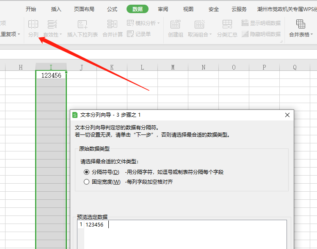Expand the 重复项 dropdown arrow
Image resolution: width=317 pixels, height=249 pixels.
(19, 34)
